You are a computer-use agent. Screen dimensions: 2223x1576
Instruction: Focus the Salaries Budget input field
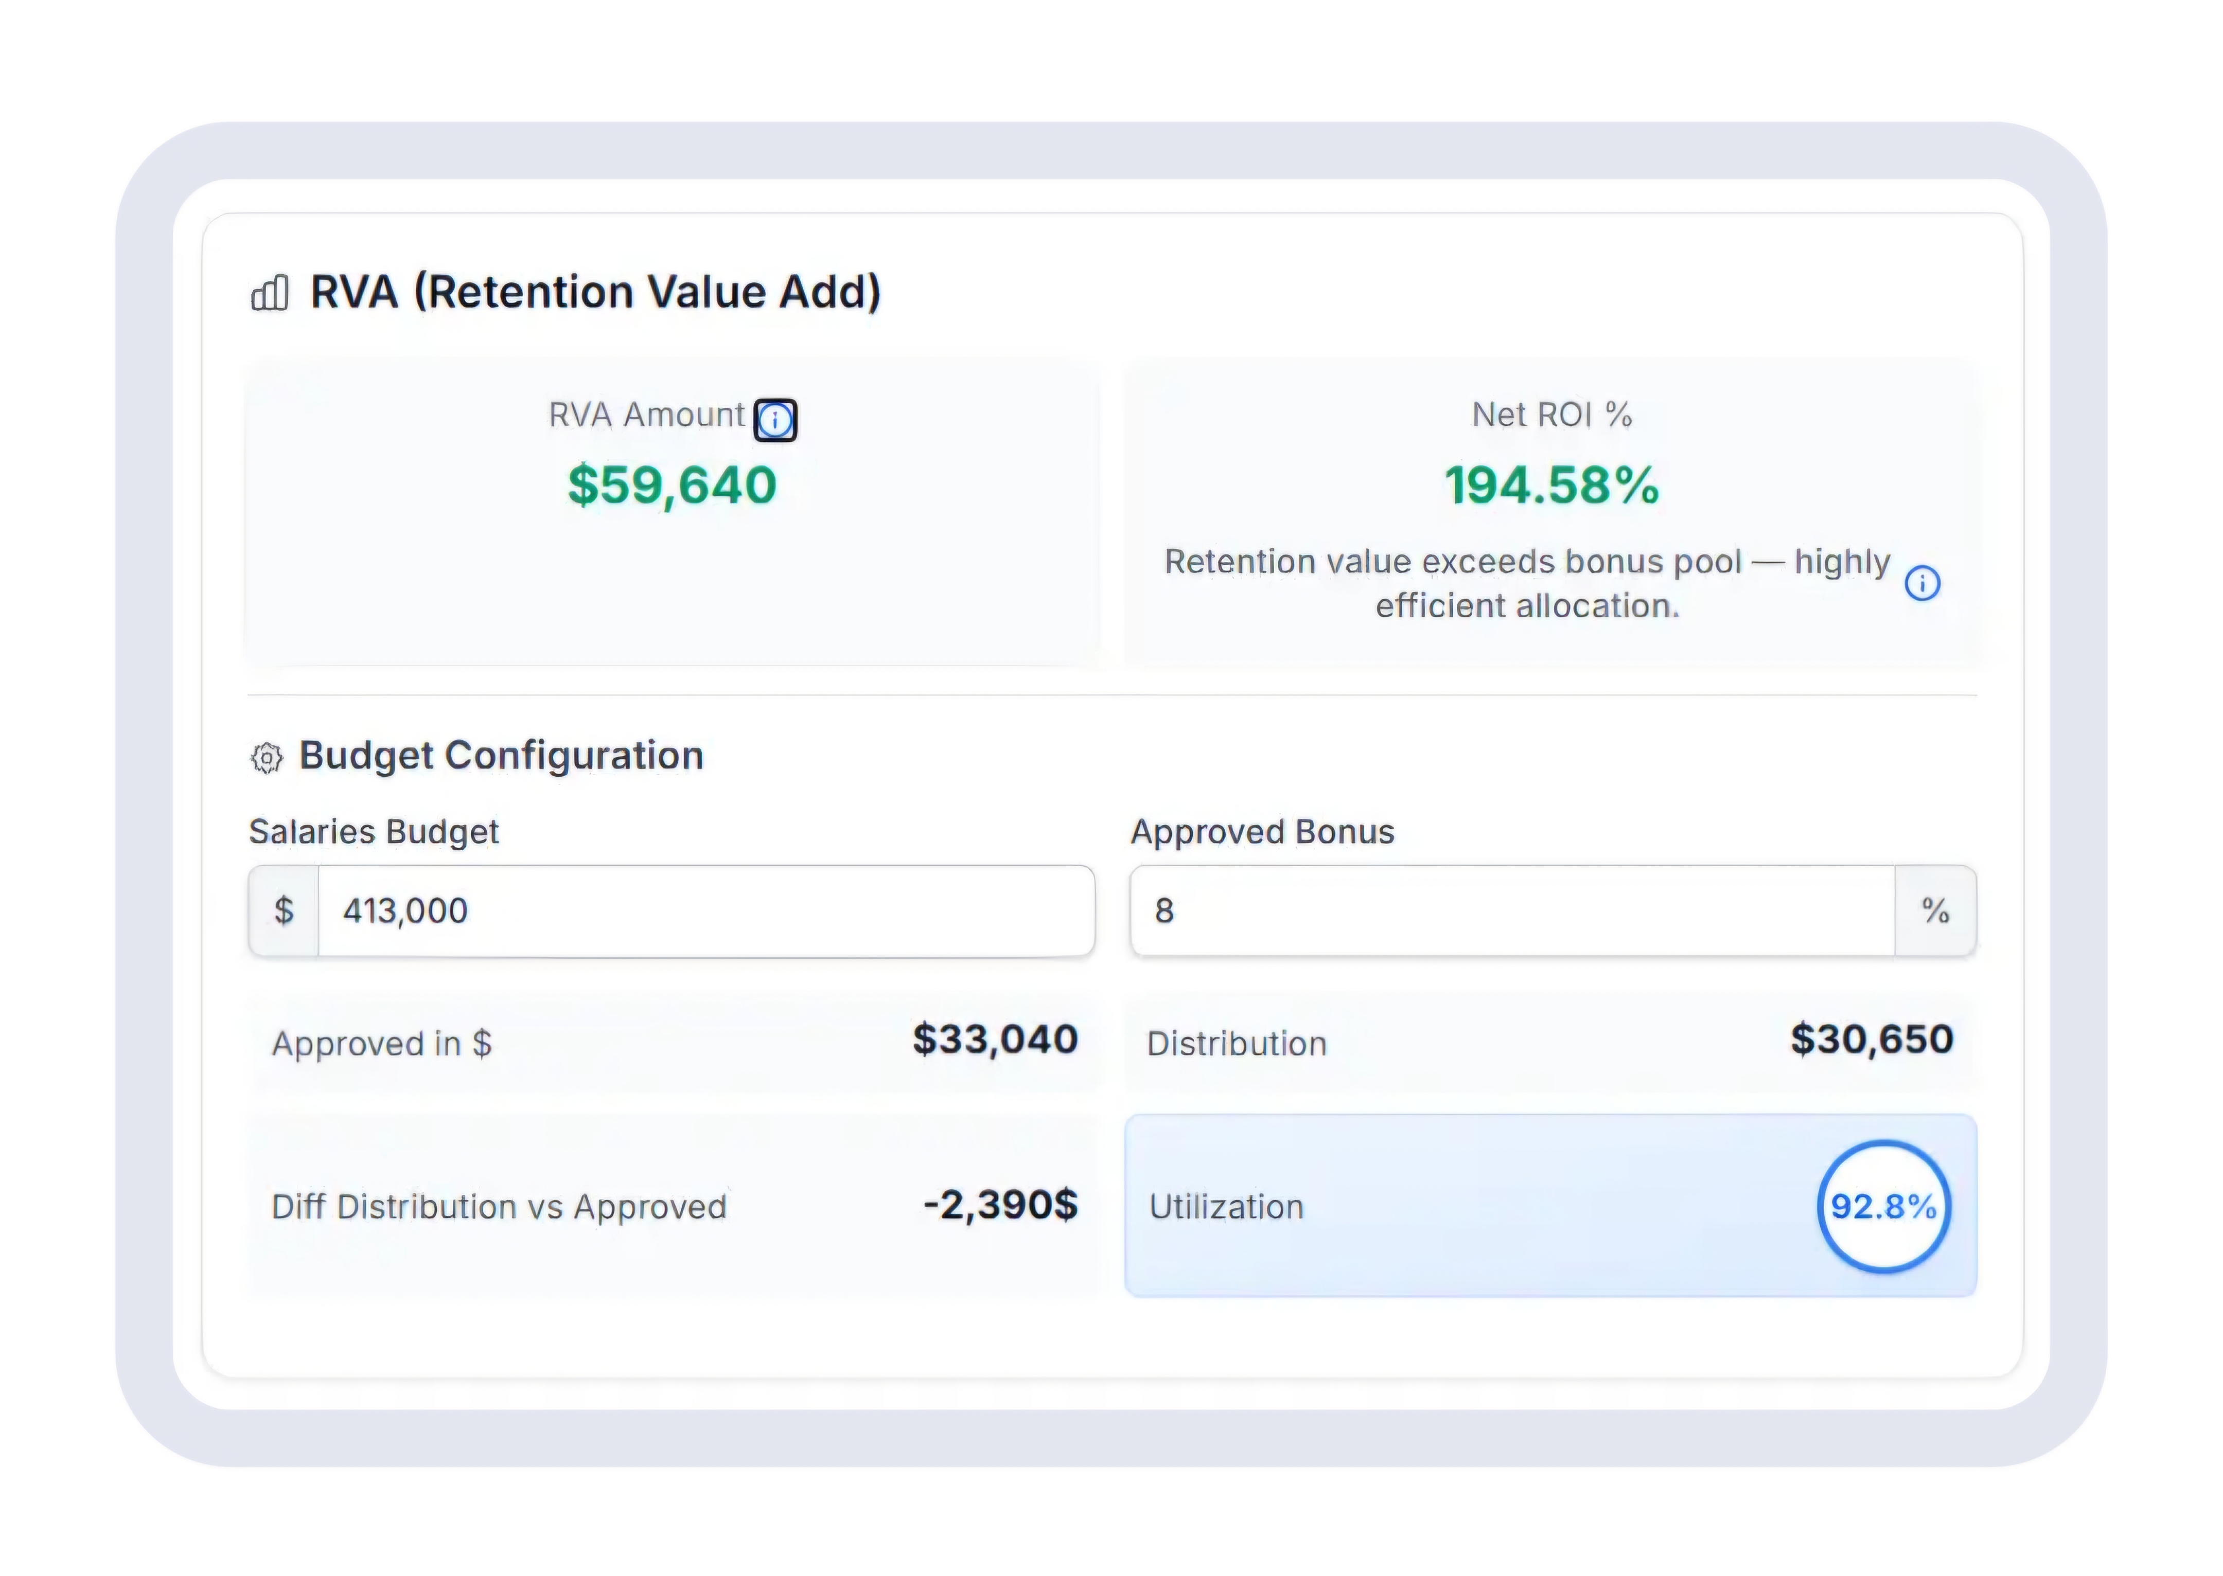(705, 910)
